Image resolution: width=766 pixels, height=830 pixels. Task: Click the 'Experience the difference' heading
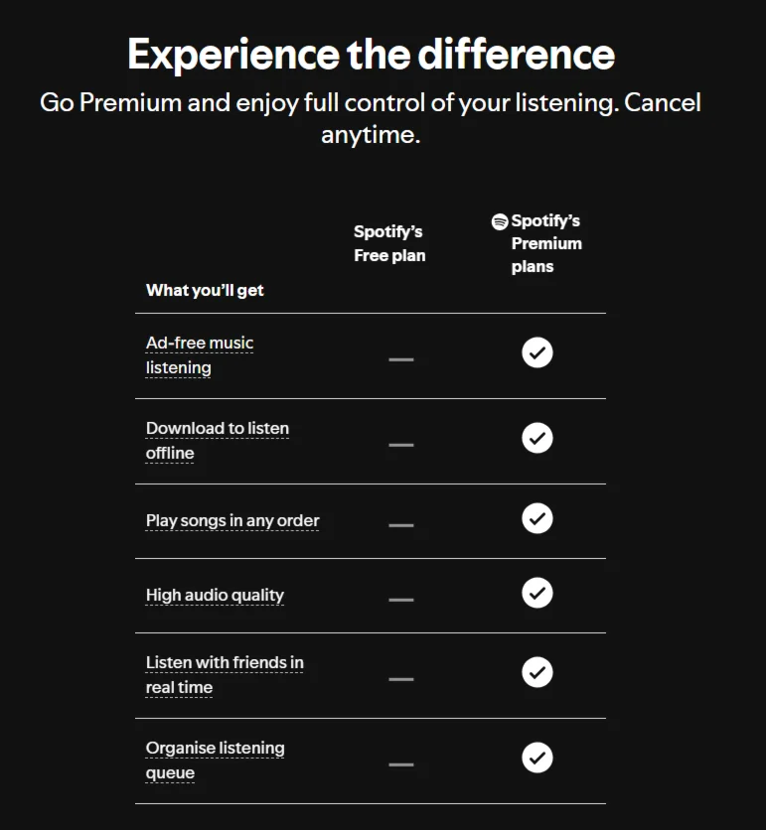[371, 55]
